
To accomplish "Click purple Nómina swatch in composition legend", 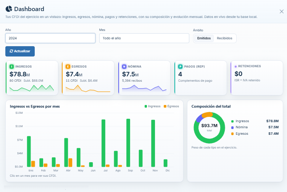I will click(x=232, y=127).
